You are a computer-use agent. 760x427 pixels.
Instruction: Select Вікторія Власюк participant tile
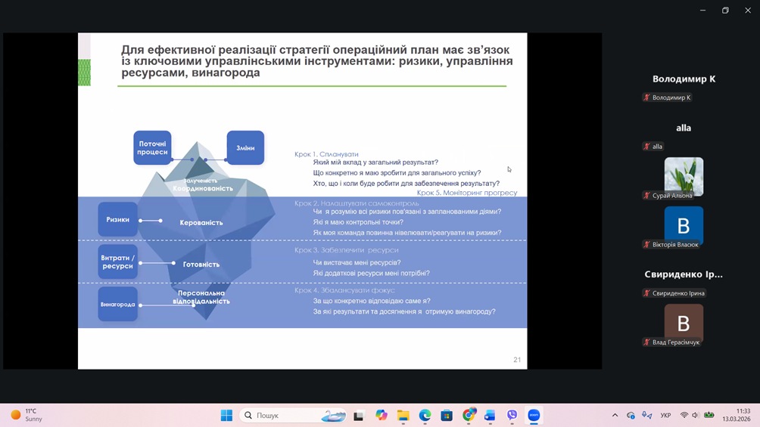[684, 224]
